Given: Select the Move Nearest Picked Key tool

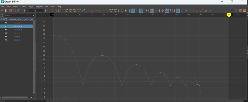Looking at the screenshot, I should (x=2, y=11).
